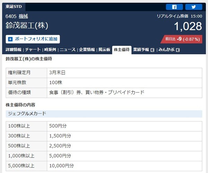Click the 1,500円分 cell
Screen dimensions: 208x173
pos(124,136)
